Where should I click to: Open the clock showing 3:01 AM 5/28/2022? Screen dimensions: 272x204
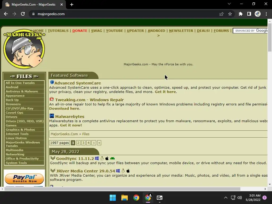point(253,198)
